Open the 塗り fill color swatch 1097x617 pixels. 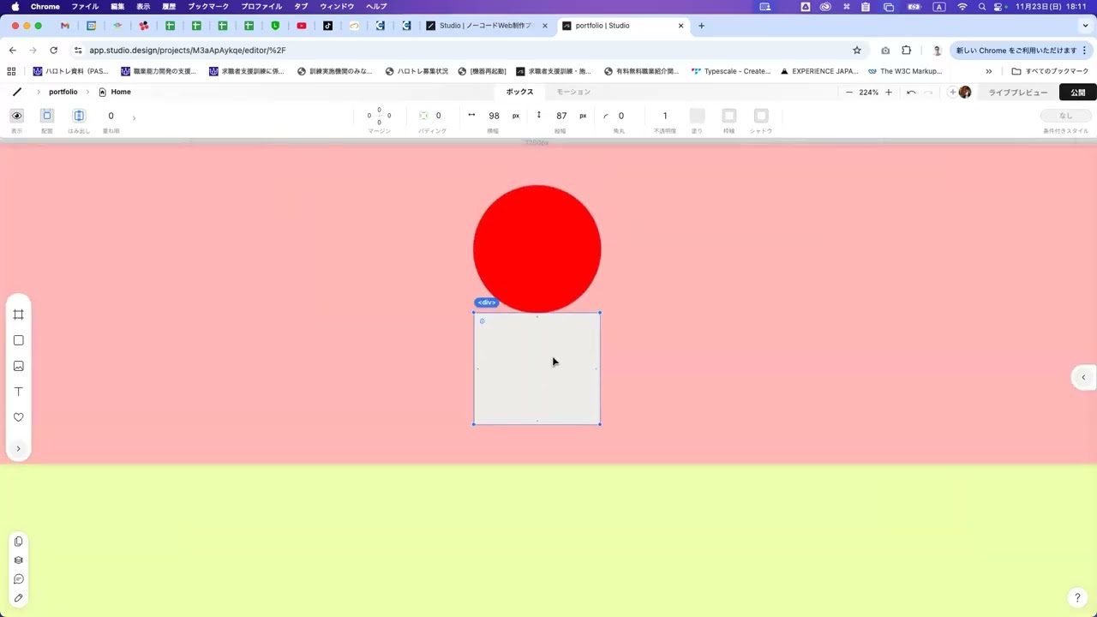click(697, 116)
